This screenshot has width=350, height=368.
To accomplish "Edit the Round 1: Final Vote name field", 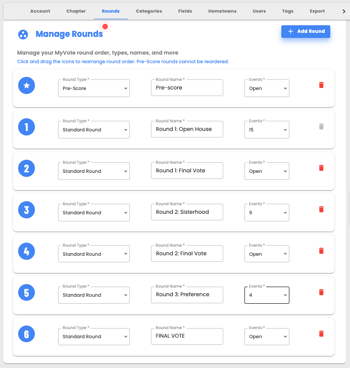I will point(187,170).
